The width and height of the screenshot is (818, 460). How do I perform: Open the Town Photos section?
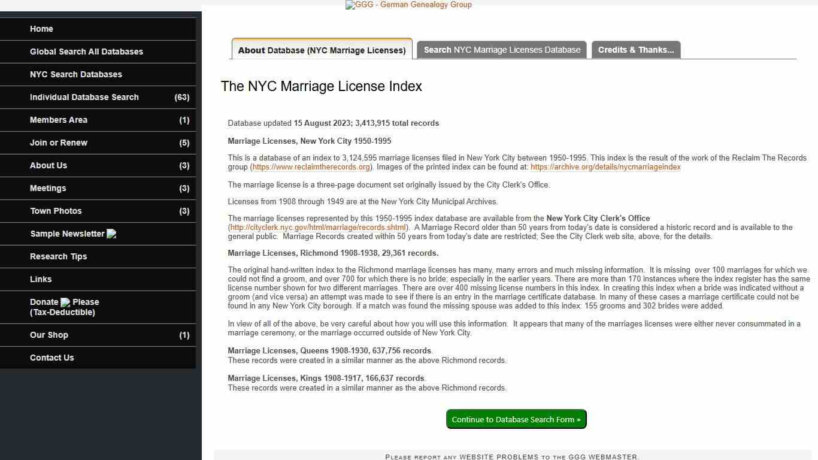point(55,211)
